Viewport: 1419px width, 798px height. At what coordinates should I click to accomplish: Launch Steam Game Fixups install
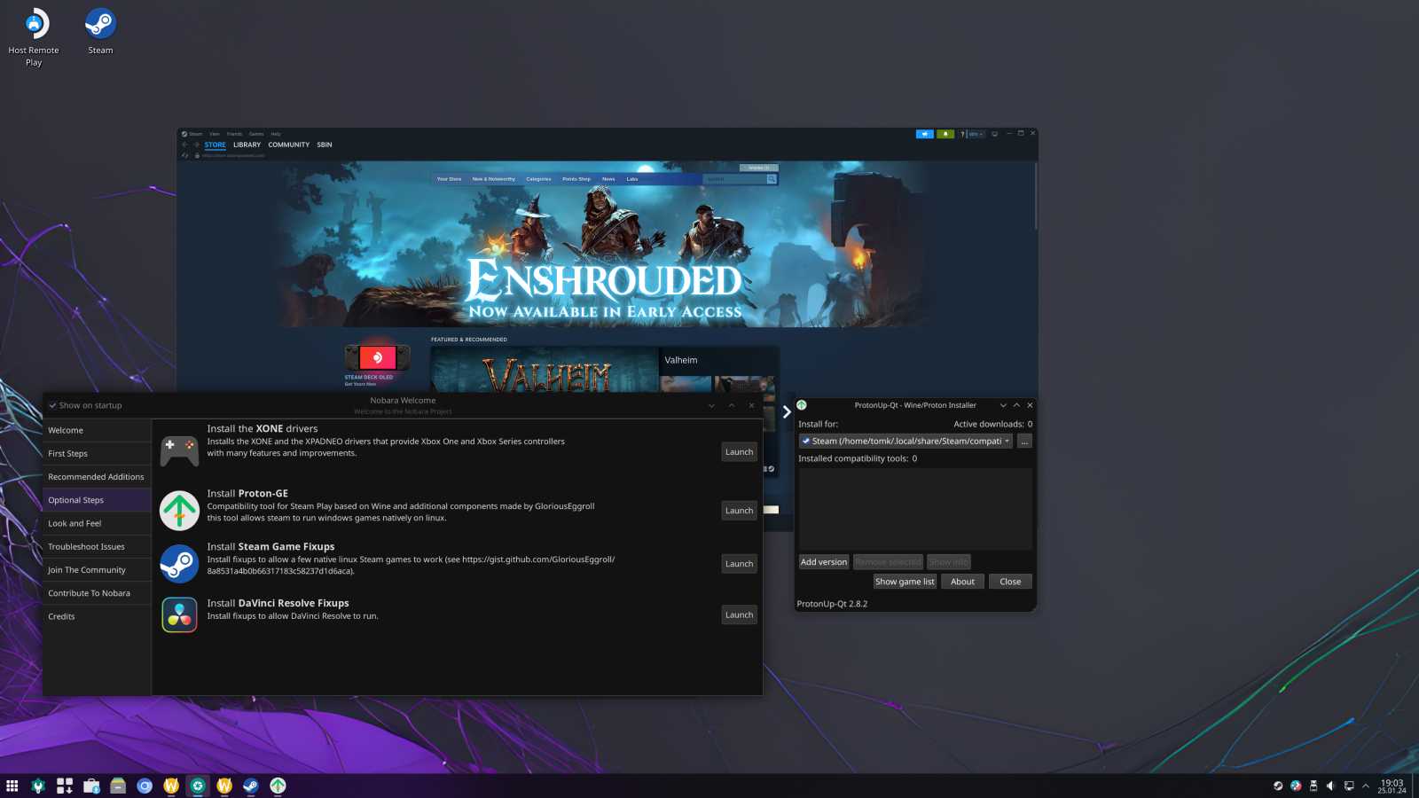[x=739, y=564]
